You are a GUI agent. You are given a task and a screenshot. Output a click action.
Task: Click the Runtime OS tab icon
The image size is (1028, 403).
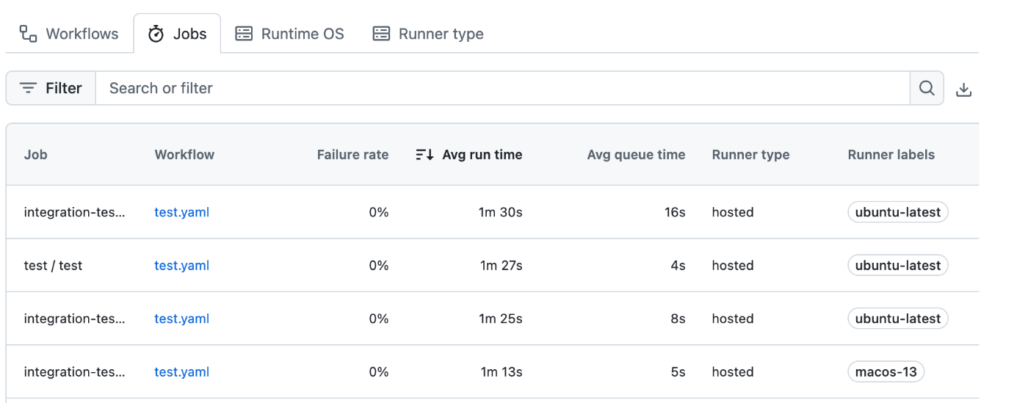click(244, 34)
